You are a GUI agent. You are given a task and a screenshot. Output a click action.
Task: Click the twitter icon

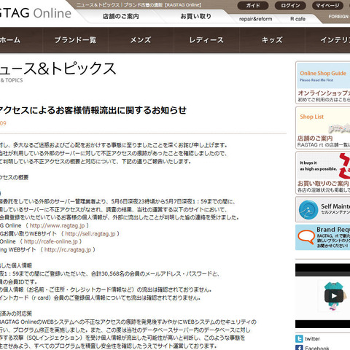tap(299, 338)
